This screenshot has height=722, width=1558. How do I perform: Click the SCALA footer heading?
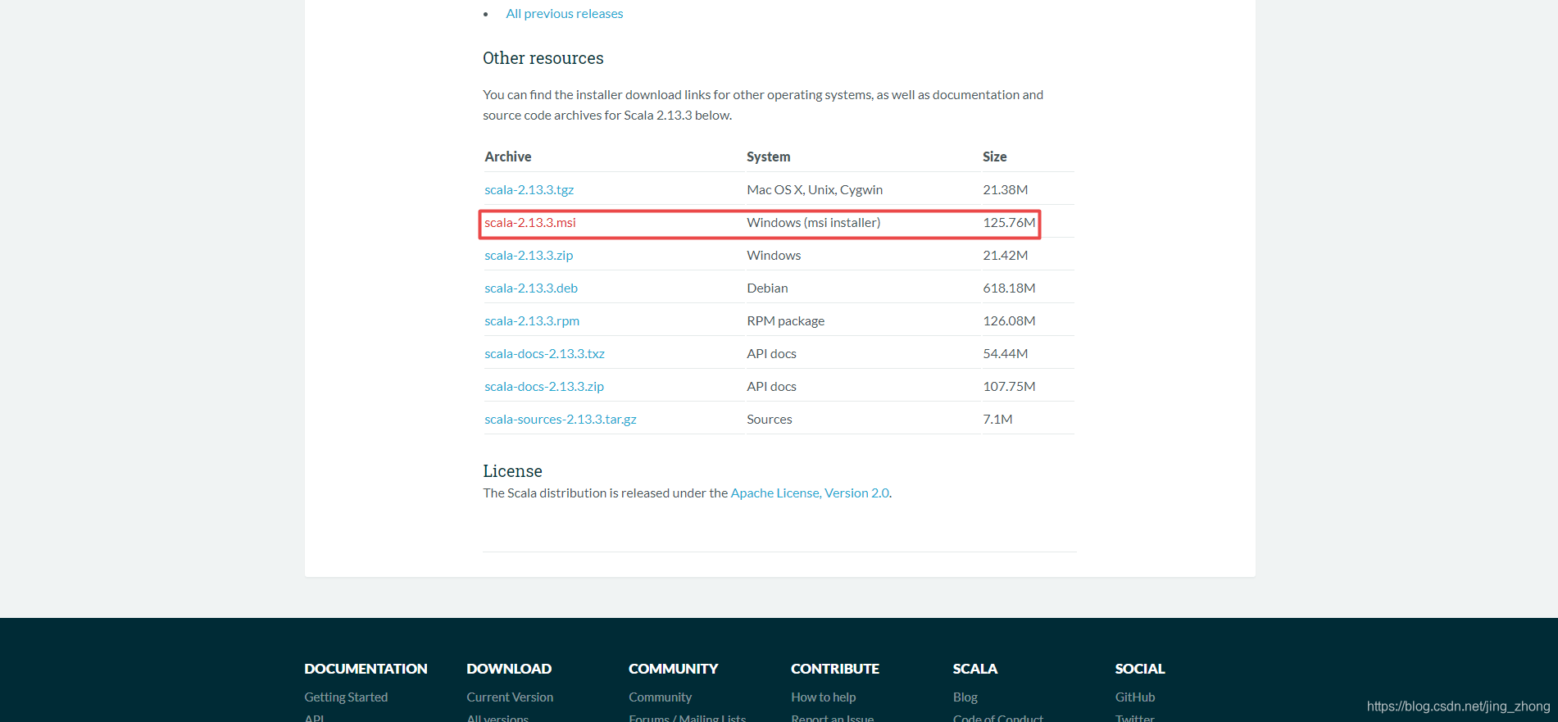[x=975, y=669]
